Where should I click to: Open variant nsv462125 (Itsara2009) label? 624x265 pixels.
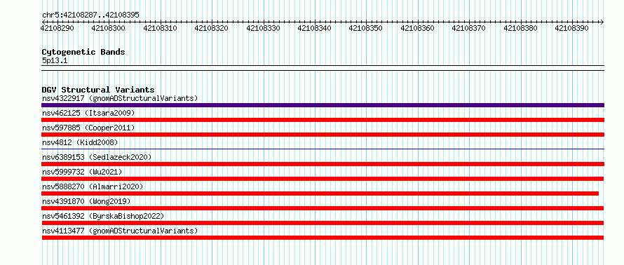point(88,113)
